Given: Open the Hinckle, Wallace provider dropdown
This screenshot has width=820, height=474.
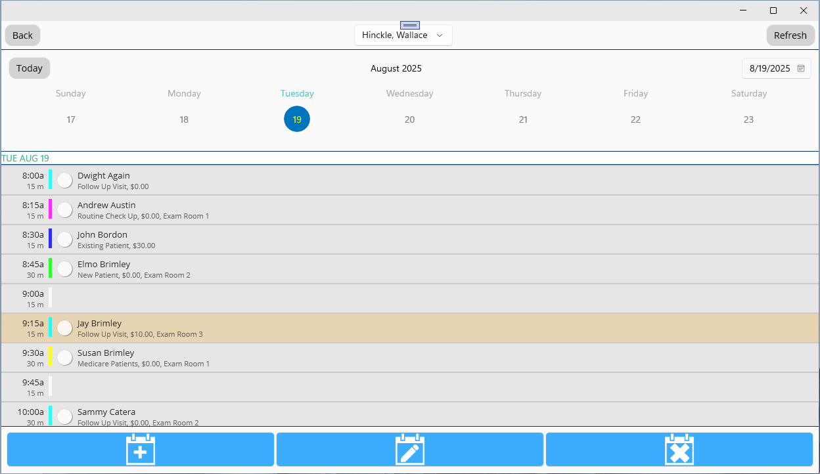Looking at the screenshot, I should tap(403, 35).
